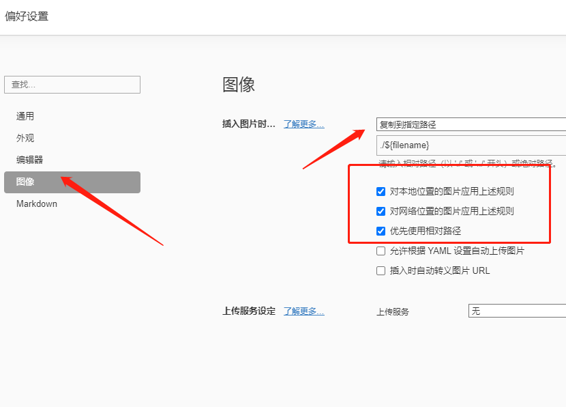Image resolution: width=566 pixels, height=407 pixels.
Task: Click the 查找 search box
Action: coord(72,85)
